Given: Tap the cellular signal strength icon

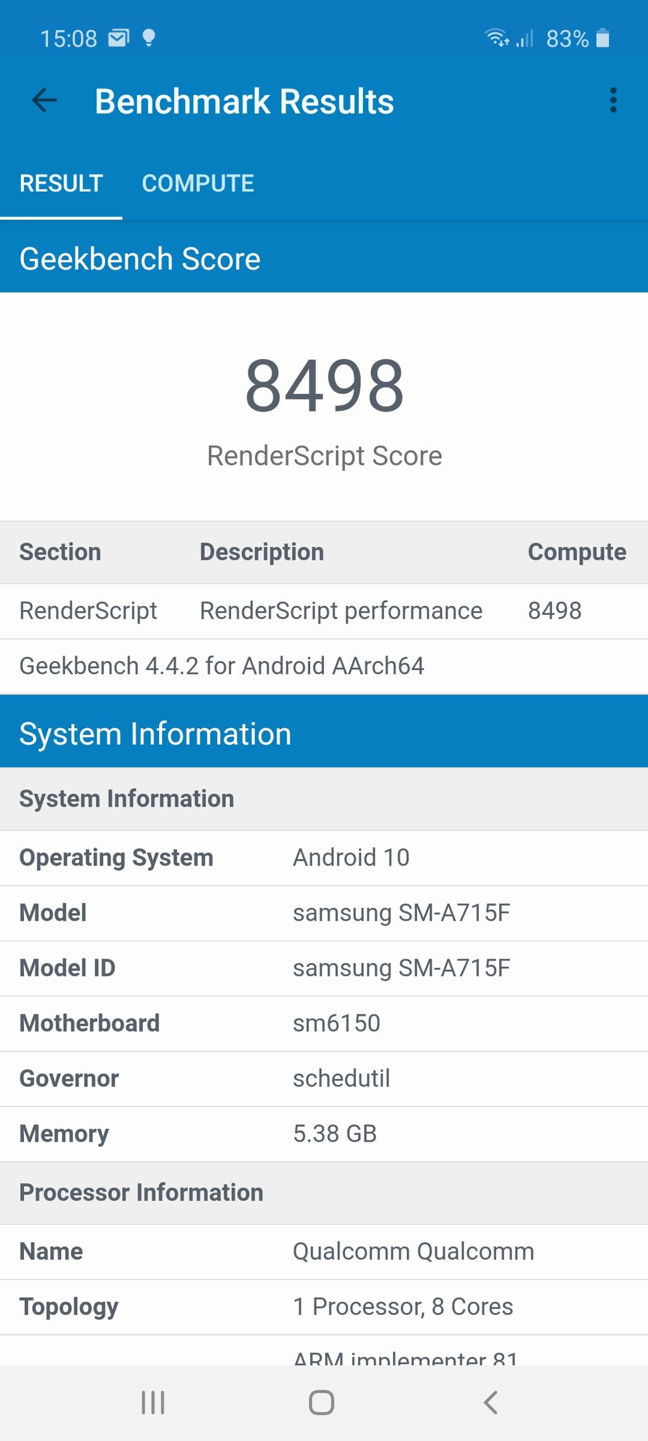Looking at the screenshot, I should pos(525,39).
